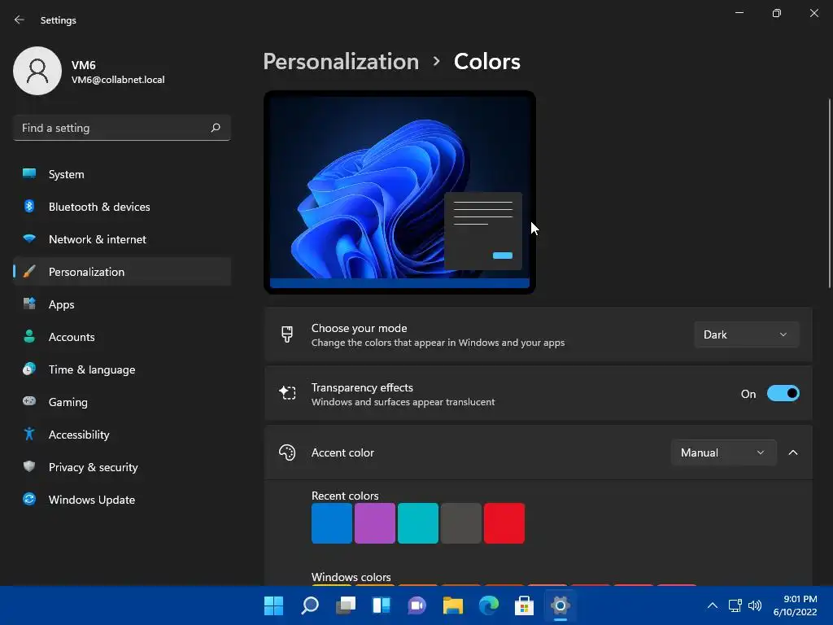833x625 pixels.
Task: Click the Windows Update sync icon
Action: click(29, 499)
